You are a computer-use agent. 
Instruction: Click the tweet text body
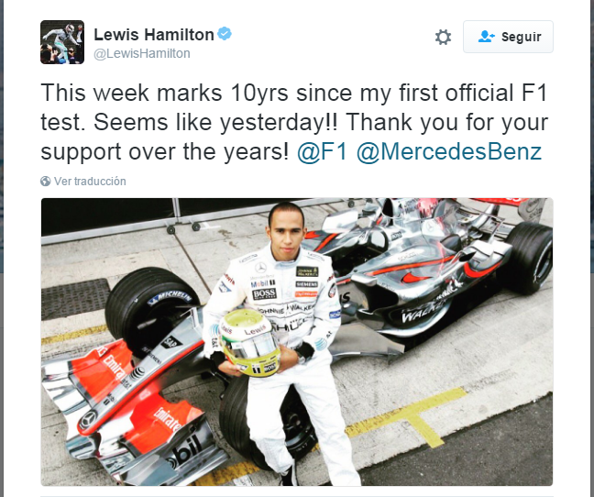[x=294, y=122]
